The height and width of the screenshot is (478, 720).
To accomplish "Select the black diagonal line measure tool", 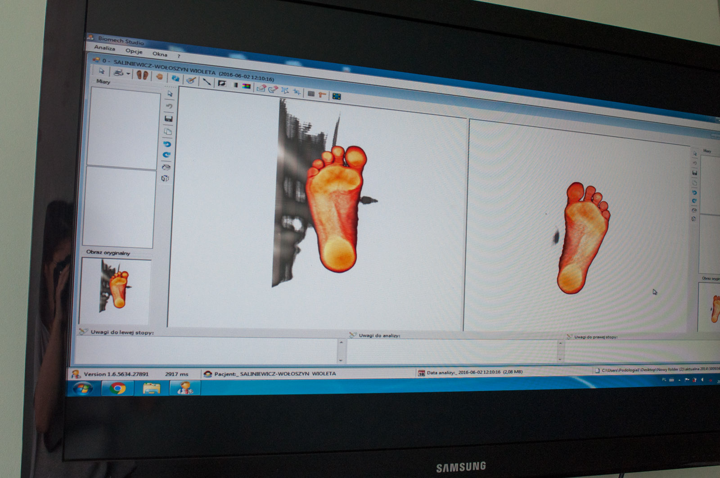I will 207,81.
